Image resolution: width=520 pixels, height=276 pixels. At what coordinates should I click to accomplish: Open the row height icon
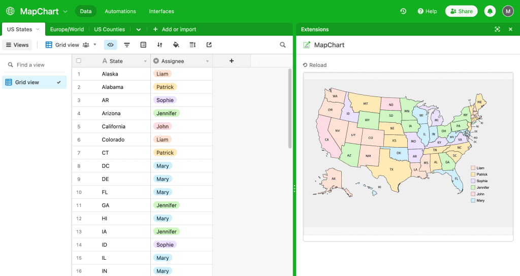coord(192,45)
